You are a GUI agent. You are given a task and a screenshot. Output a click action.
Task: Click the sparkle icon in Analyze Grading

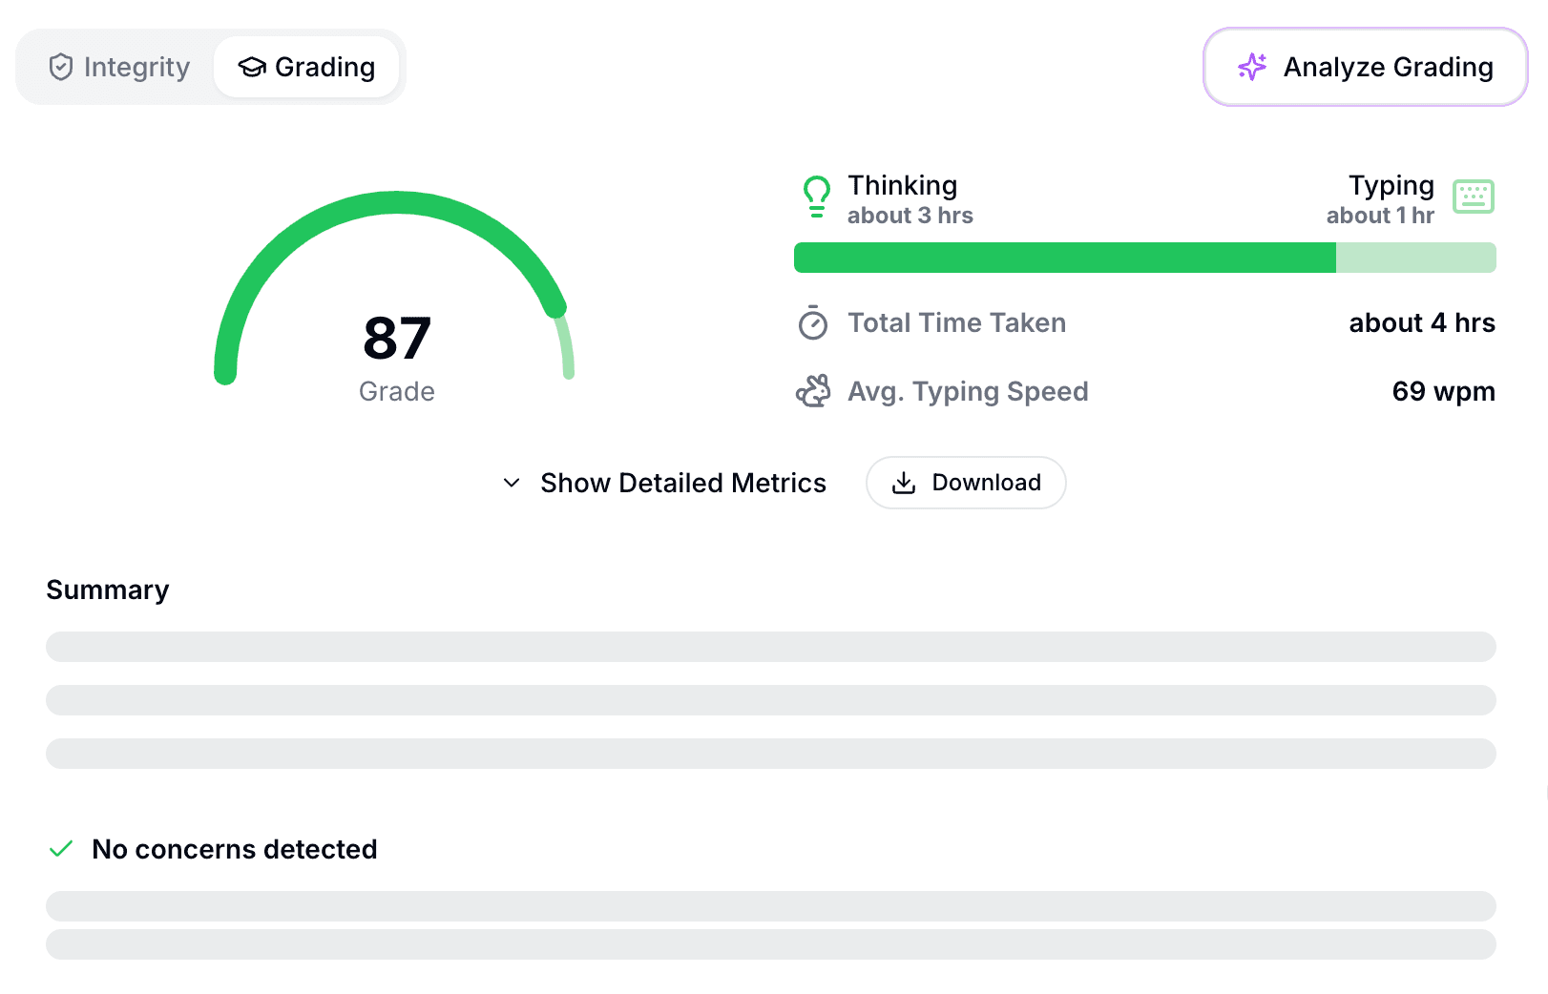pos(1252,67)
